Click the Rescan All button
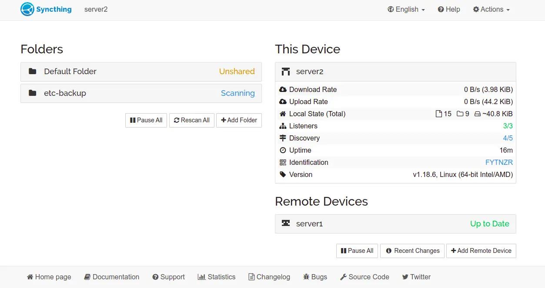The image size is (545, 288). pyautogui.click(x=192, y=120)
